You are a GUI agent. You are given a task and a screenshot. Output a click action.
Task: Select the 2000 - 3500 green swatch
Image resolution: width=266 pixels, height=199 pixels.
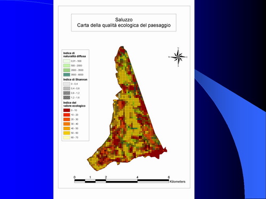pyautogui.click(x=66, y=70)
